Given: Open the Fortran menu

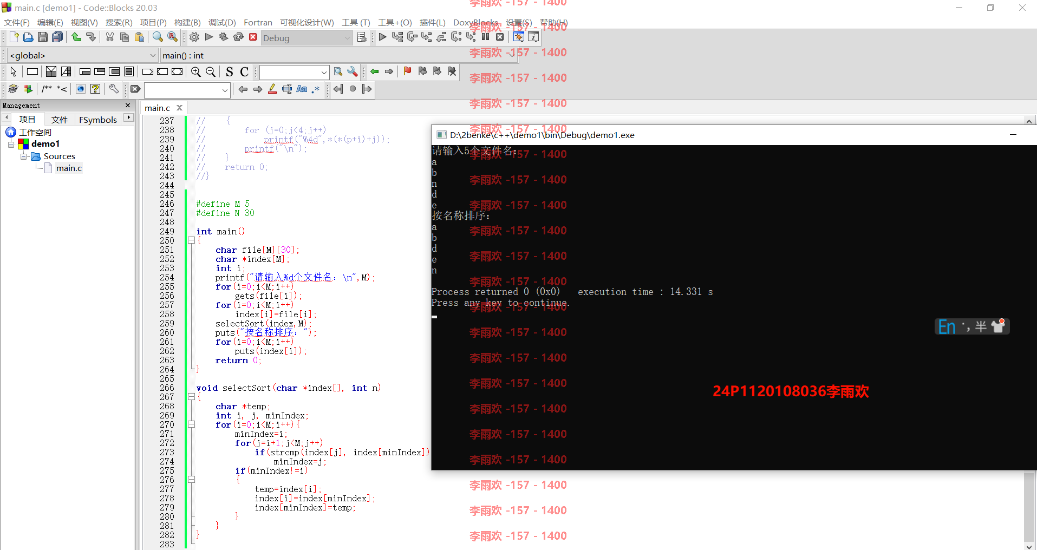Looking at the screenshot, I should point(258,22).
